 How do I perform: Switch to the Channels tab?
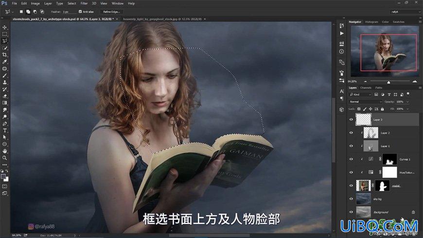[x=366, y=87]
